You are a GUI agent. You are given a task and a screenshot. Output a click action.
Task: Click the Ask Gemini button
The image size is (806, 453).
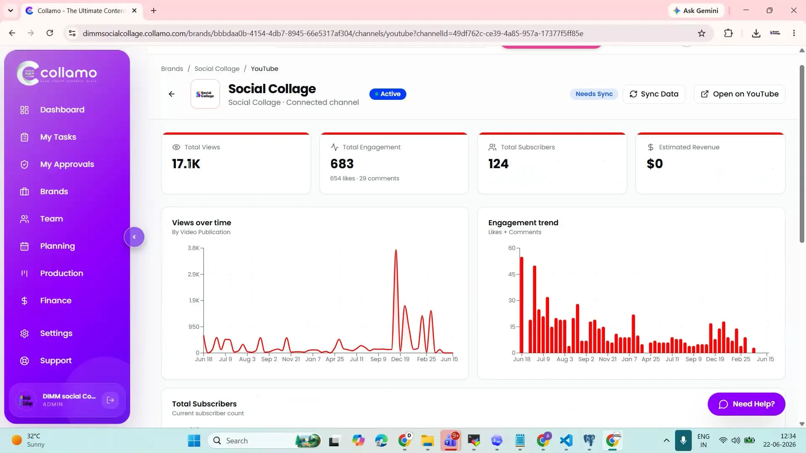point(696,11)
